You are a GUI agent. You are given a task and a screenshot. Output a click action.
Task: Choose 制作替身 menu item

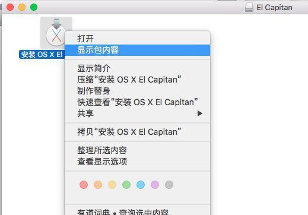[137, 91]
